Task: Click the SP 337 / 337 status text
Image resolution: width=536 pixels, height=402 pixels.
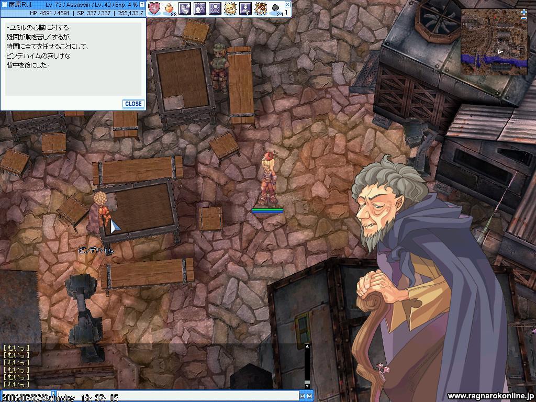Action: coord(94,13)
